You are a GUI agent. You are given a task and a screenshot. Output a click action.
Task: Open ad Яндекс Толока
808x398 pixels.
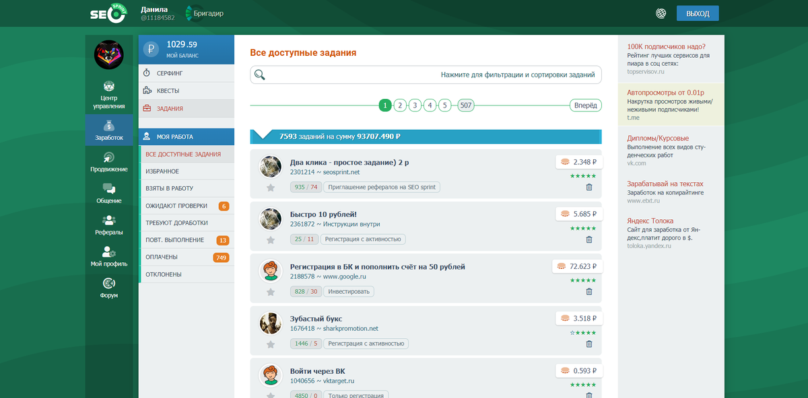650,221
